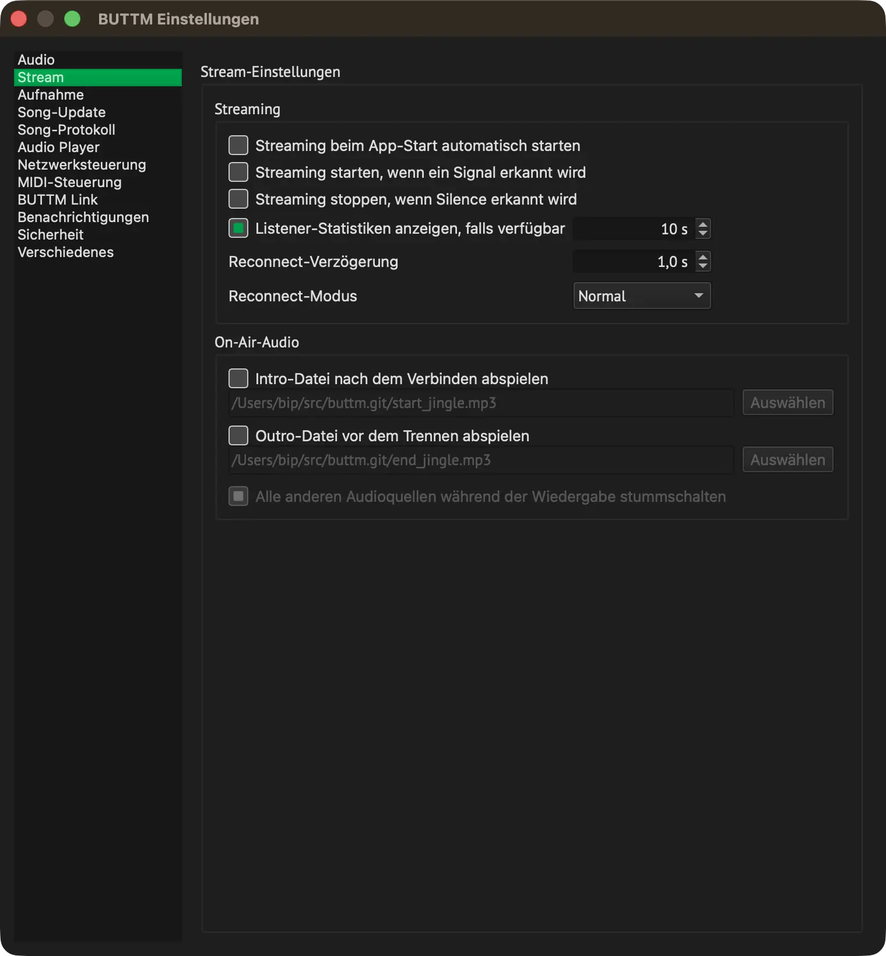Open the Reconnect-Modus Normal dropdown
886x956 pixels.
[x=642, y=296]
